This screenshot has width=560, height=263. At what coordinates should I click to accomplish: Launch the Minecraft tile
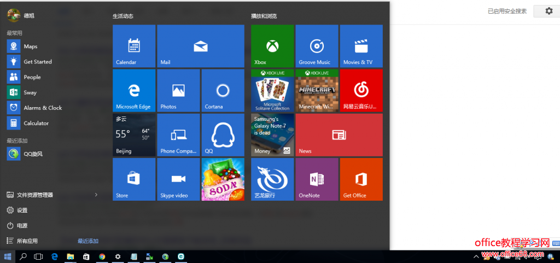coord(317,91)
